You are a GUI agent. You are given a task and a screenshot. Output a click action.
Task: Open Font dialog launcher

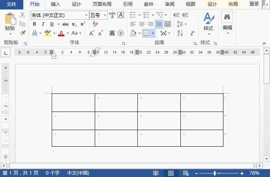pos(124,43)
